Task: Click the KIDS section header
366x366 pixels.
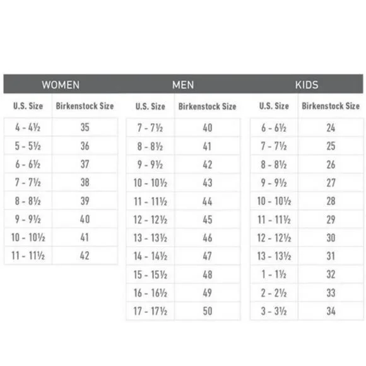Action: [x=307, y=85]
